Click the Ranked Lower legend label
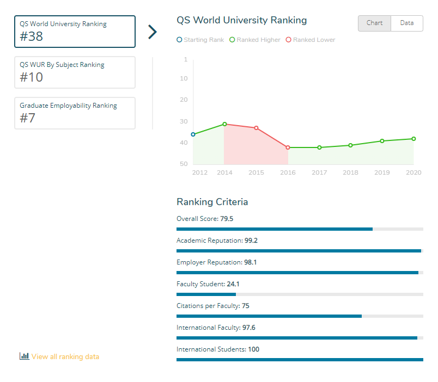 point(314,40)
